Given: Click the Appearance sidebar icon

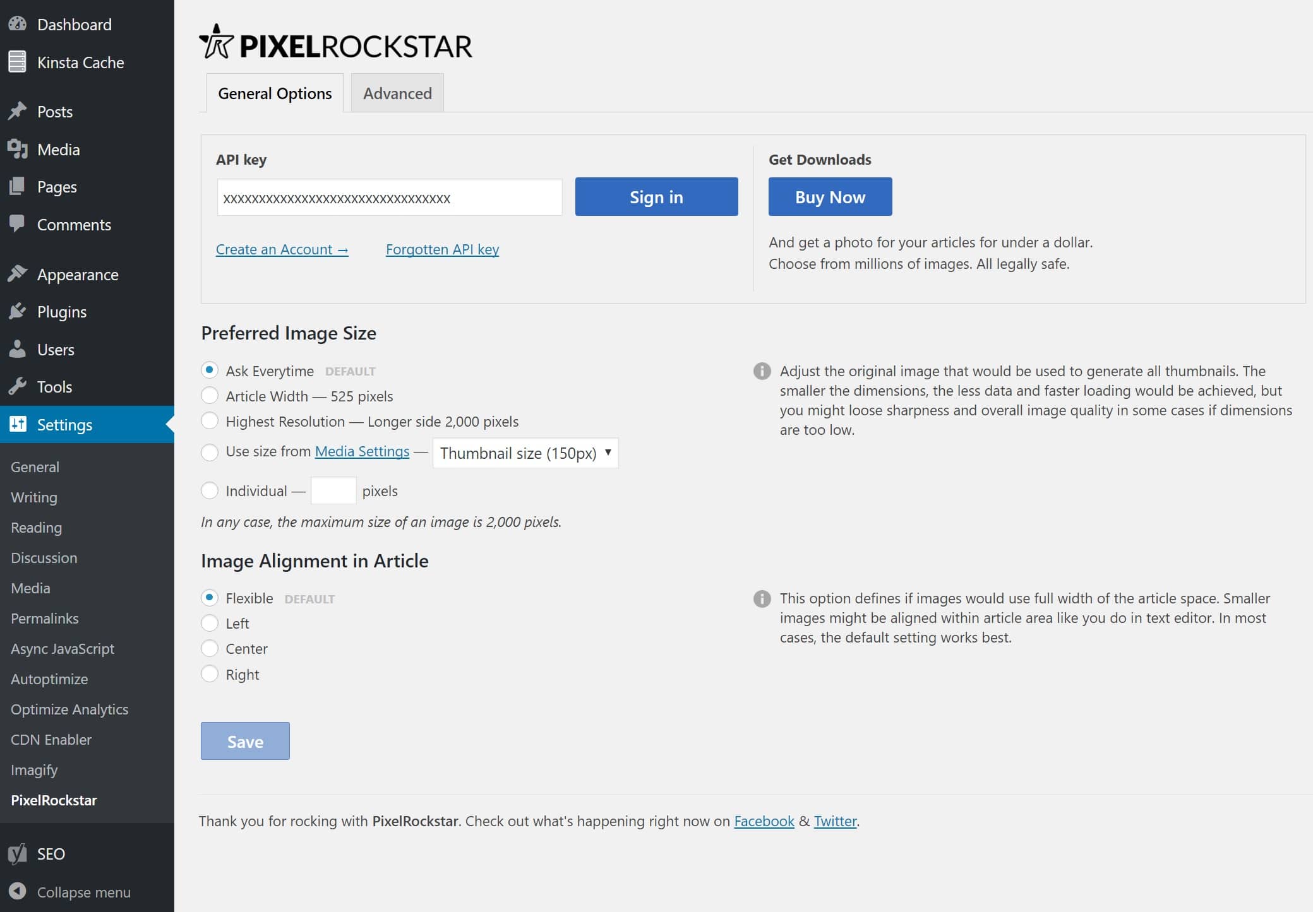Looking at the screenshot, I should point(17,273).
